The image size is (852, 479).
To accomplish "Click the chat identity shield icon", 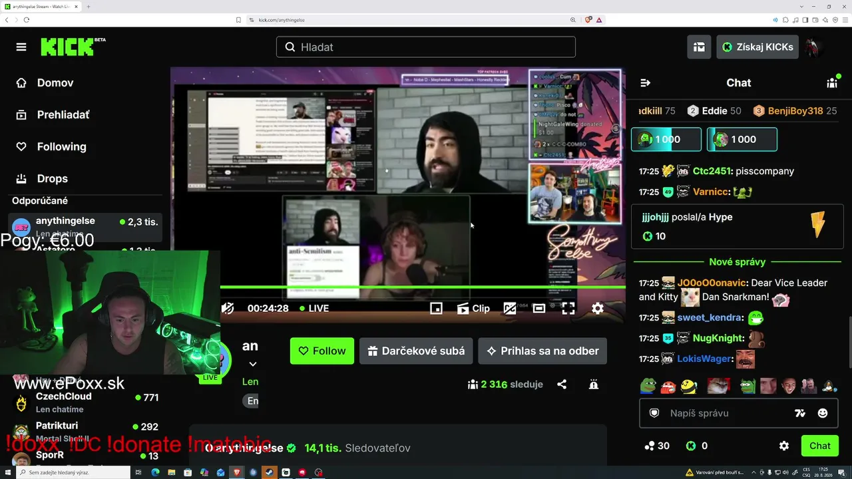I will (654, 413).
